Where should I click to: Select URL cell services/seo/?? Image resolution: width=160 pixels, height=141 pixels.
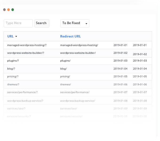click(x=16, y=109)
